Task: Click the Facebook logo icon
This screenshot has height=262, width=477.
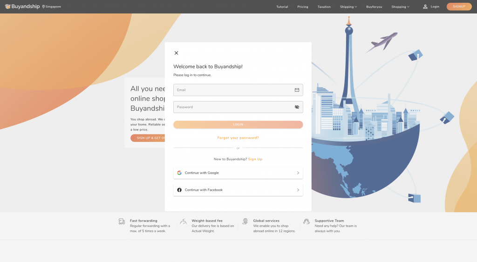Action: pyautogui.click(x=179, y=190)
